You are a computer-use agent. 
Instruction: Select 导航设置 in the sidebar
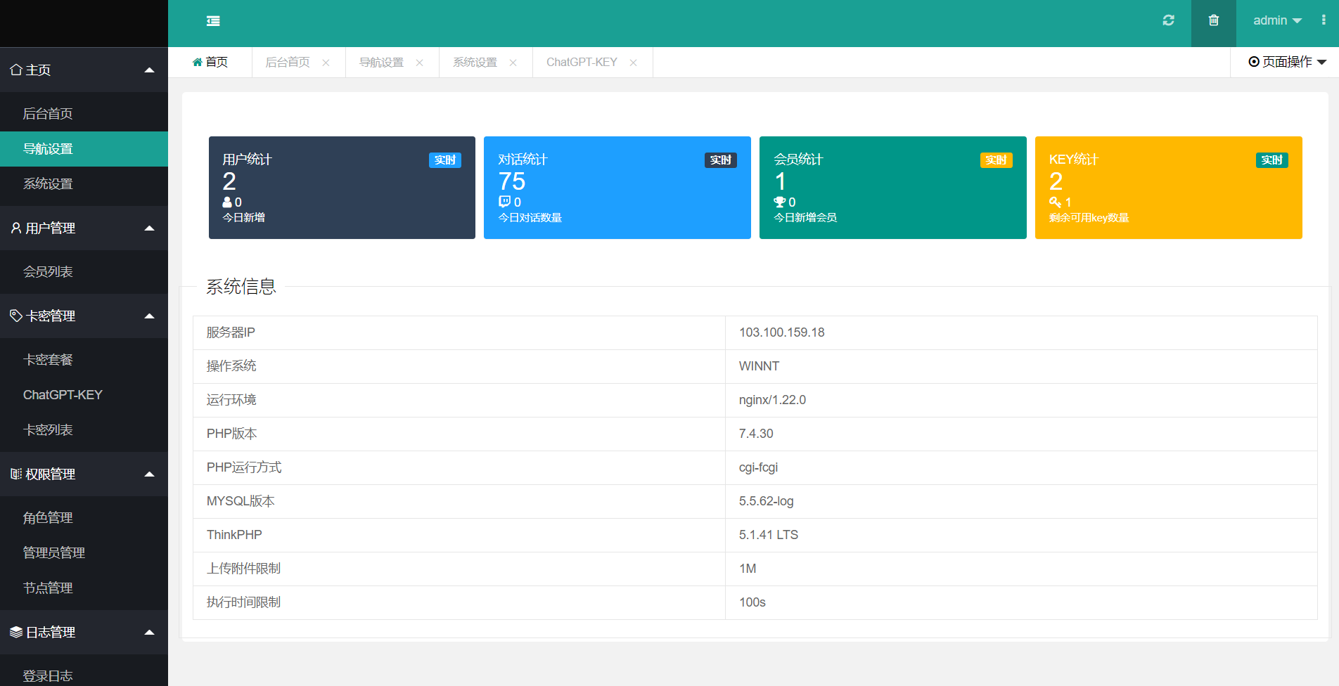point(84,149)
